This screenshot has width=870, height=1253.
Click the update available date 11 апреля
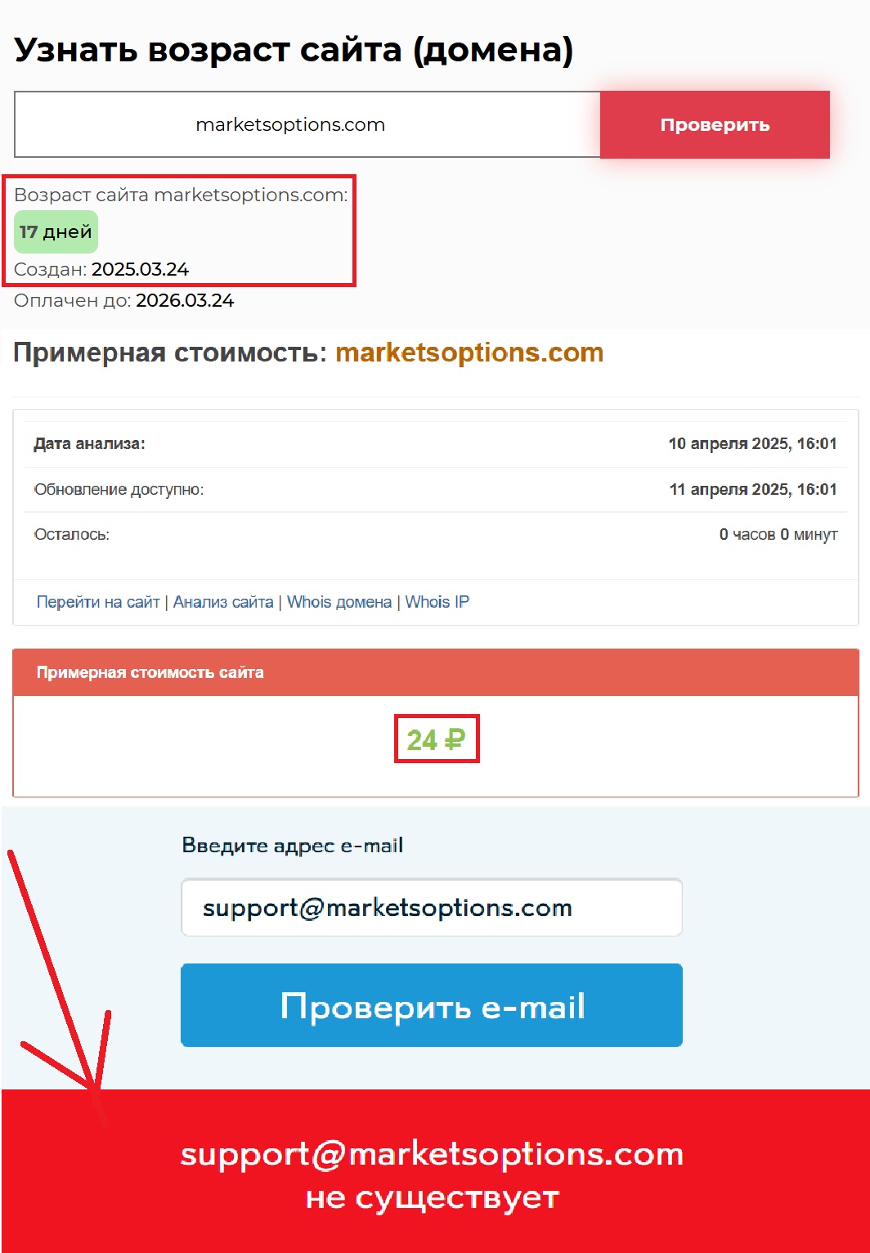click(729, 490)
